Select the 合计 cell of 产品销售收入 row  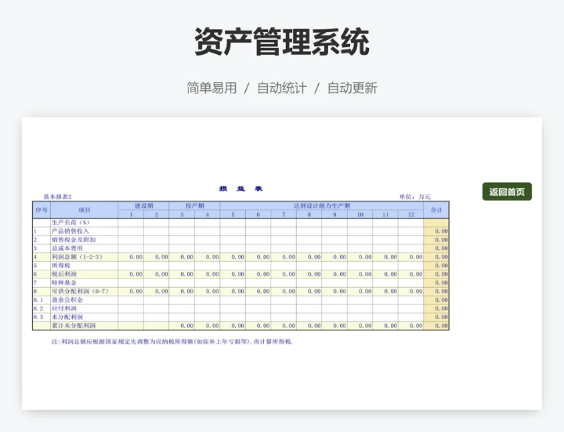coord(436,231)
